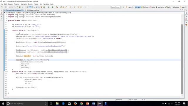Viewport: 188px width, 106px height.
Task: Click the External Tools run icon
Action: click(x=57, y=7)
